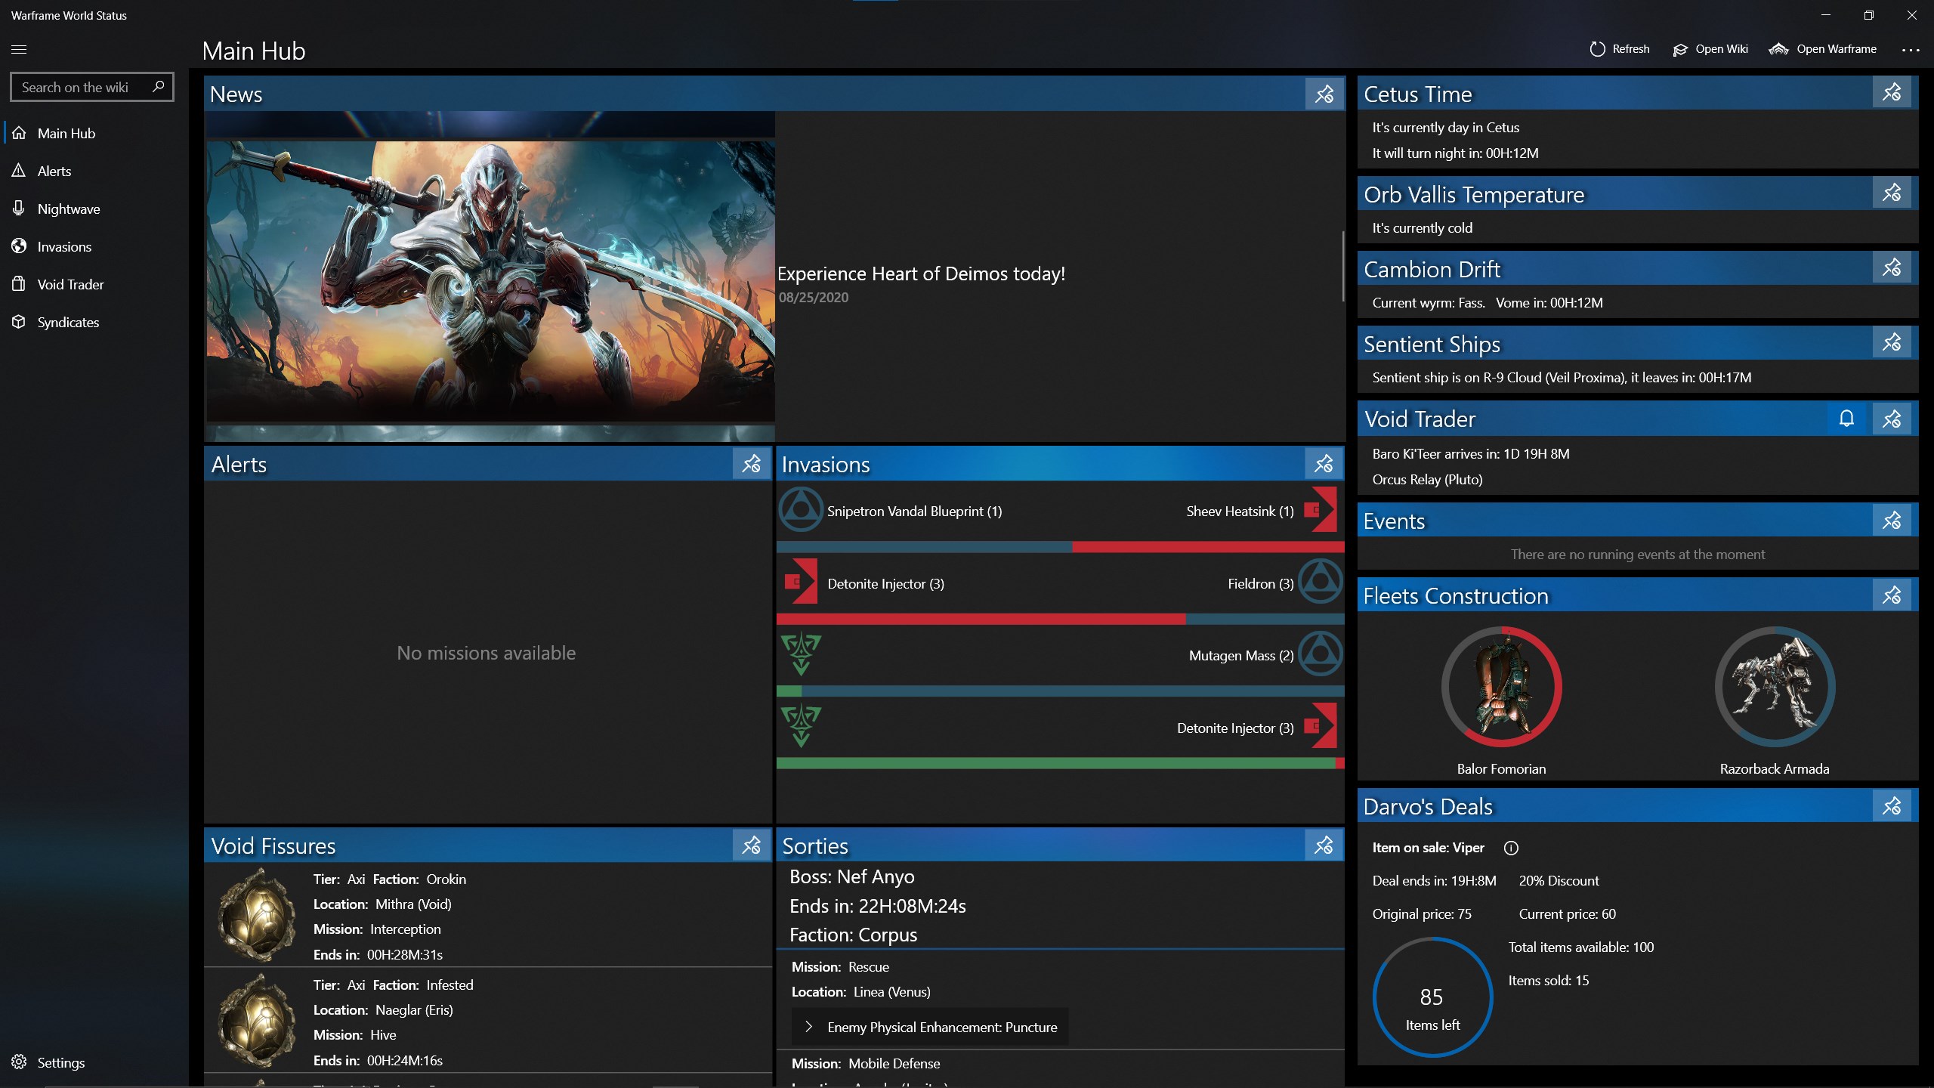Viewport: 1934px width, 1088px height.
Task: Click the magnifier icon in the wiki search
Action: (x=158, y=86)
